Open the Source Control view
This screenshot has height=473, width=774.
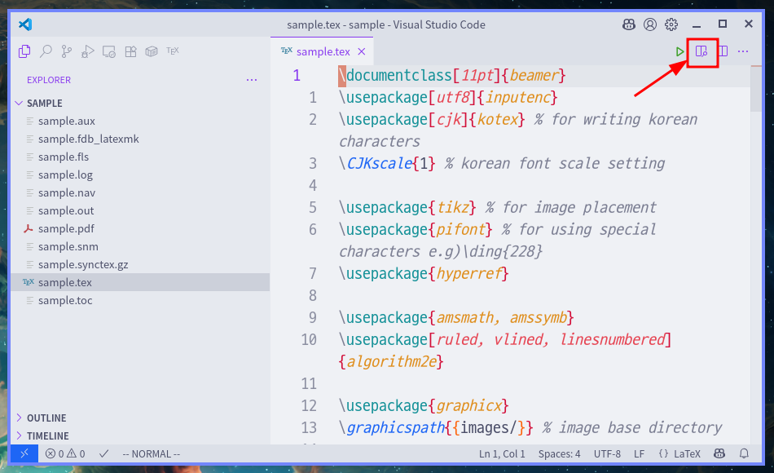click(67, 51)
